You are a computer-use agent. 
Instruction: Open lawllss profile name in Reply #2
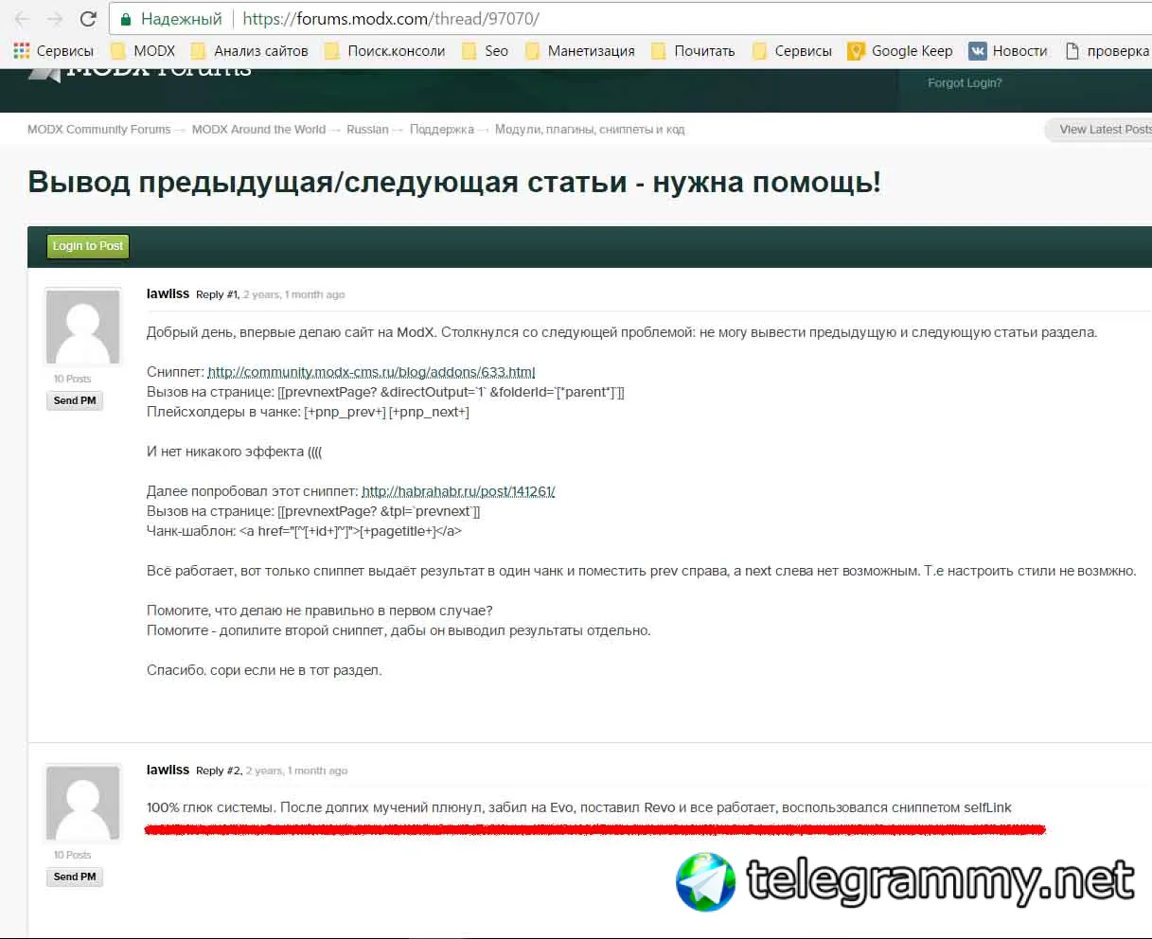coord(168,771)
